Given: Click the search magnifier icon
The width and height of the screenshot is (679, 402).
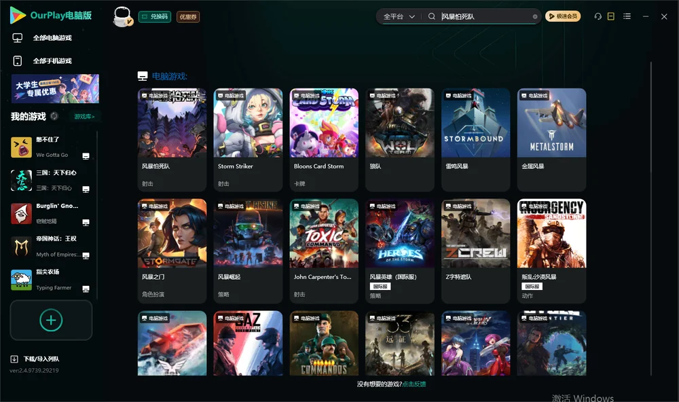Looking at the screenshot, I should click(432, 16).
